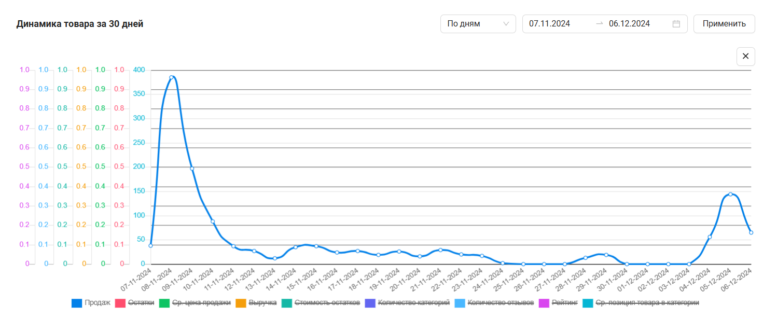
Task: Toggle the 'Остатки' legend series
Action: [134, 303]
